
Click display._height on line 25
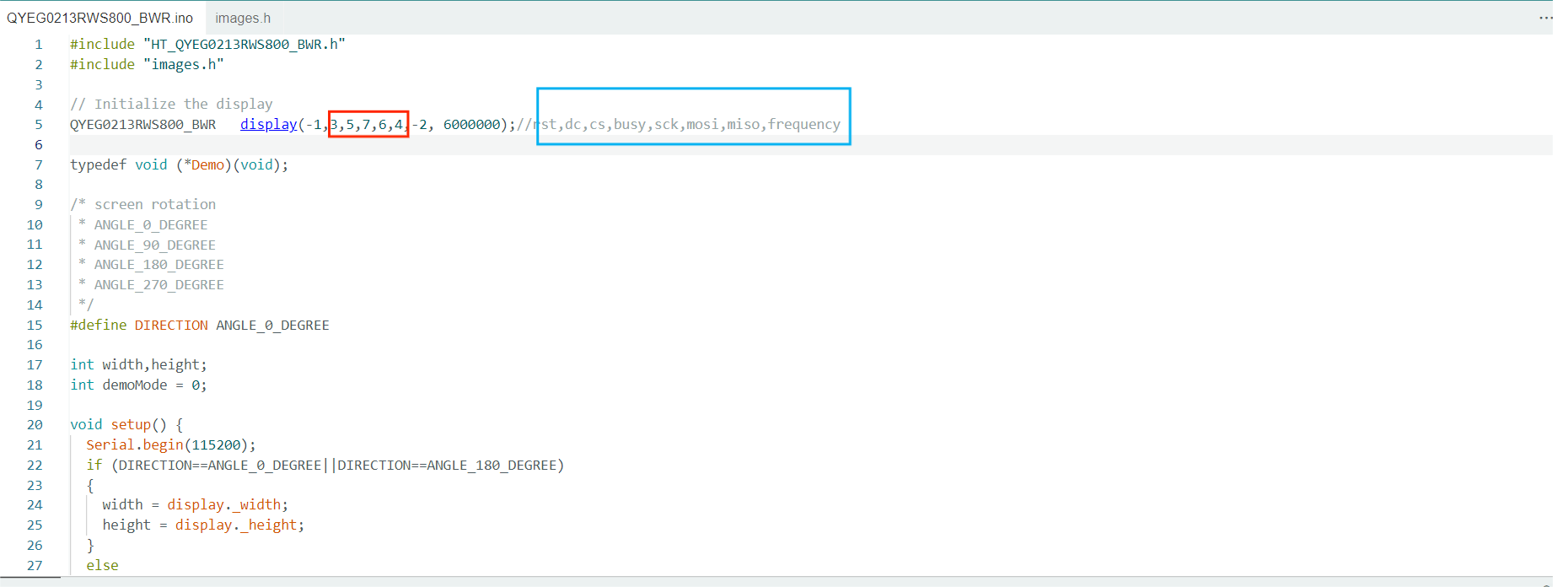click(239, 525)
